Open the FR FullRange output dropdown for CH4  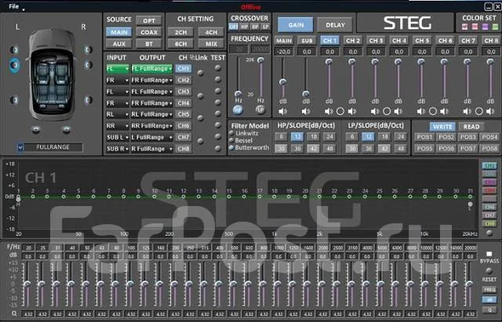151,103
